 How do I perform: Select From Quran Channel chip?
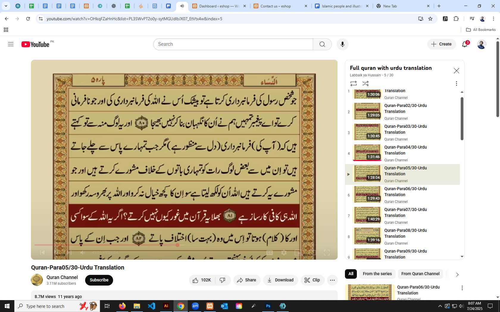click(420, 274)
